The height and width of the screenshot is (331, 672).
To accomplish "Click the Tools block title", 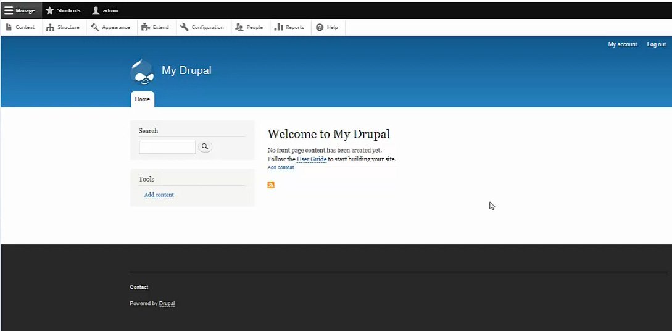I will [146, 179].
